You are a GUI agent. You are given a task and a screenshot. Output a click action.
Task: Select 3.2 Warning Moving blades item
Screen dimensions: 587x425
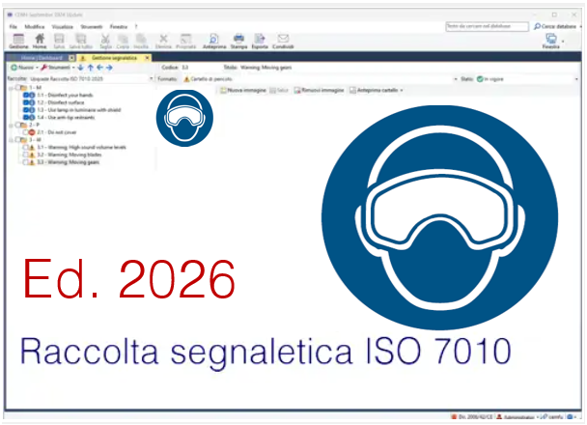pos(67,155)
